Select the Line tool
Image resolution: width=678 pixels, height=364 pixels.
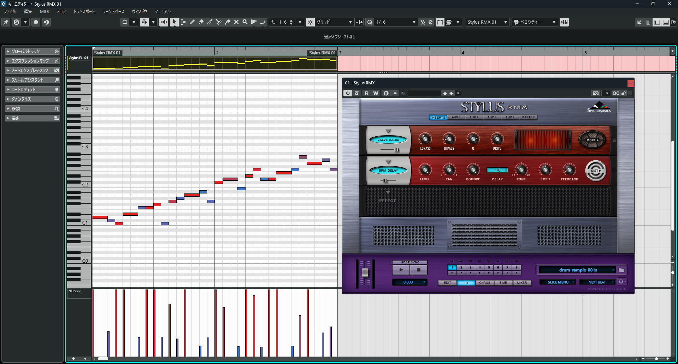point(263,22)
